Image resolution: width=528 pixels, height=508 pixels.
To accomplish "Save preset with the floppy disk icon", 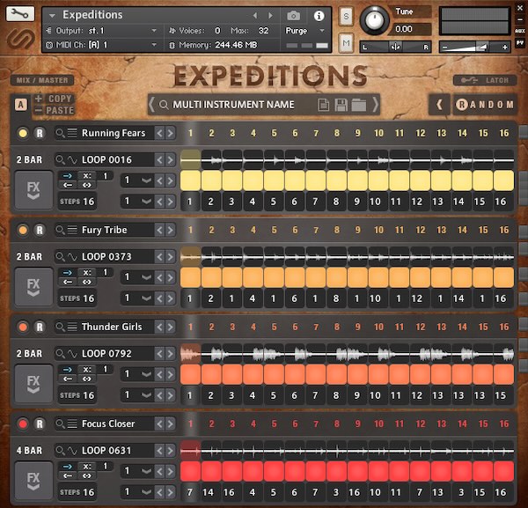I will tap(341, 105).
